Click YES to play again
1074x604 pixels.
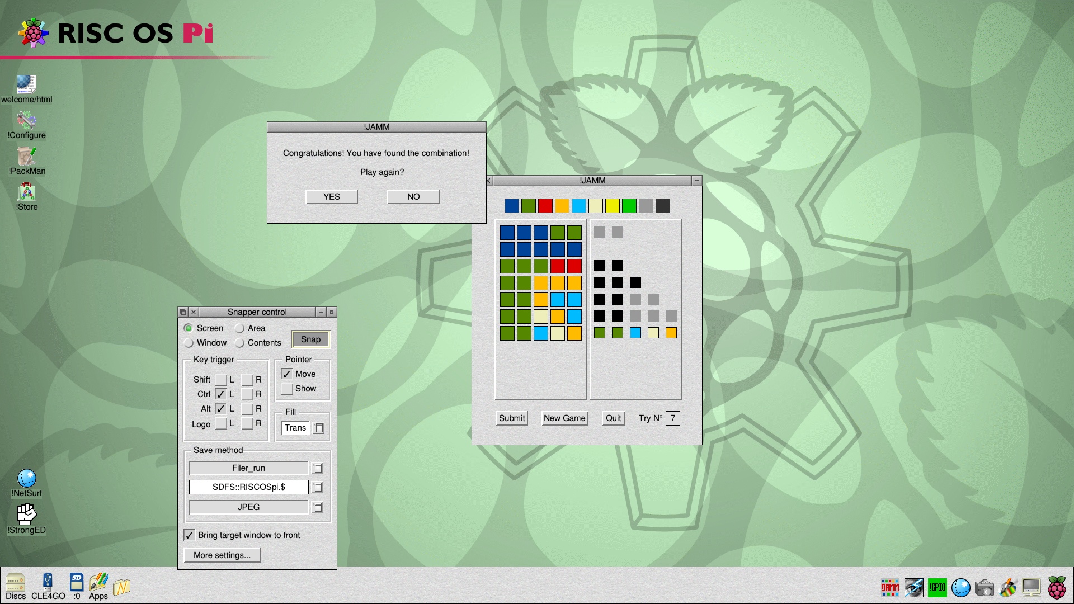(x=331, y=197)
